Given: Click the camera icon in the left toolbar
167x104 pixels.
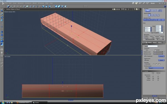Looking at the screenshot, I should [2, 49].
